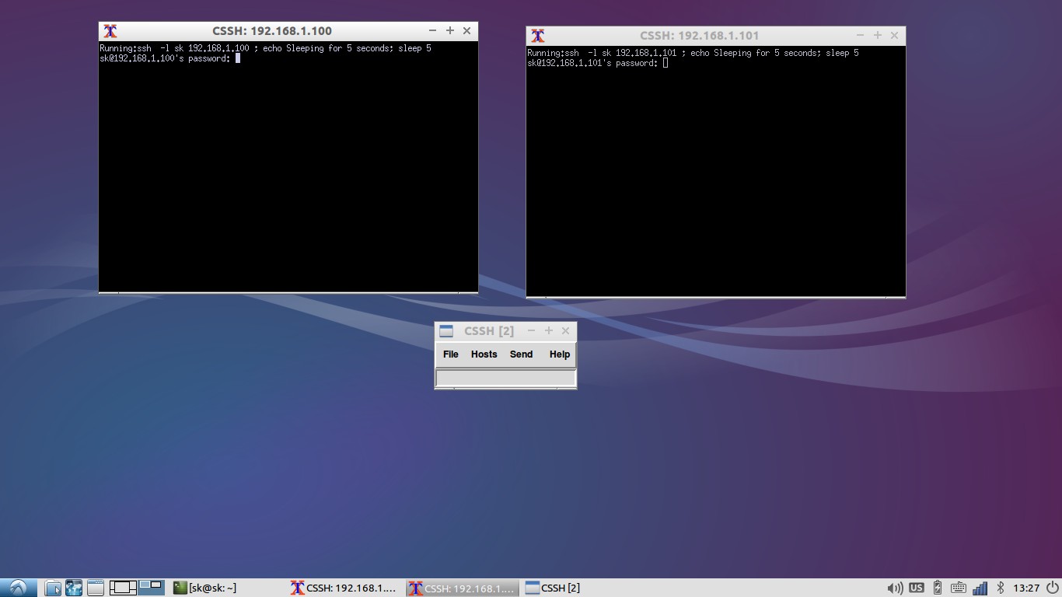The width and height of the screenshot is (1062, 597).
Task: Maximize the CSSH [2] console window
Action: (x=548, y=331)
